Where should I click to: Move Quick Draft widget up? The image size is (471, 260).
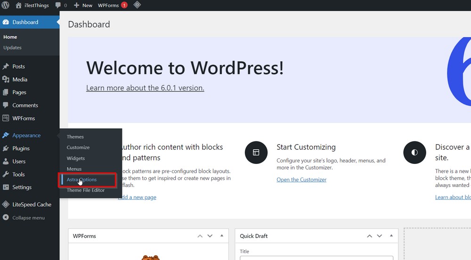369,236
